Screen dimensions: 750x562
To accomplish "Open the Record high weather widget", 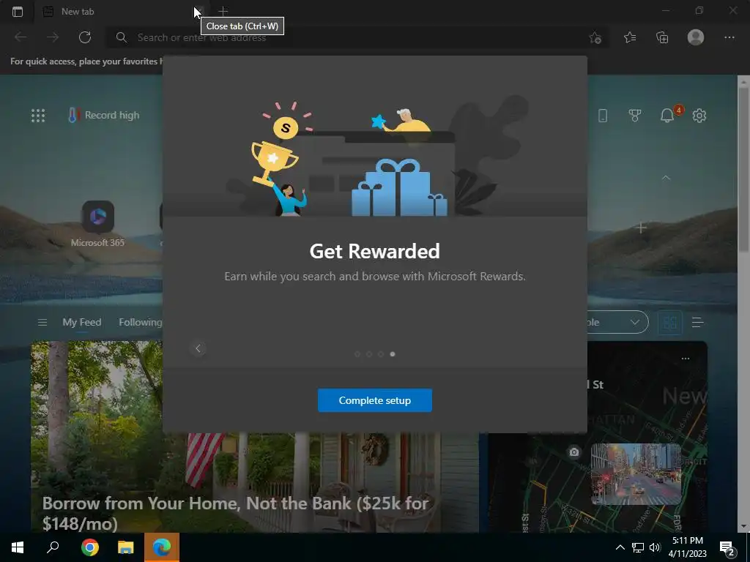I will [x=104, y=115].
